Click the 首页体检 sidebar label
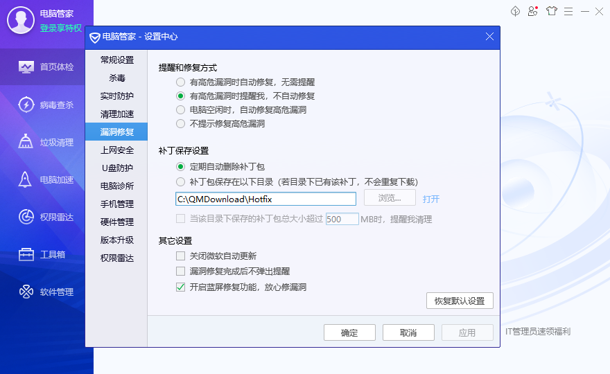 pos(57,67)
